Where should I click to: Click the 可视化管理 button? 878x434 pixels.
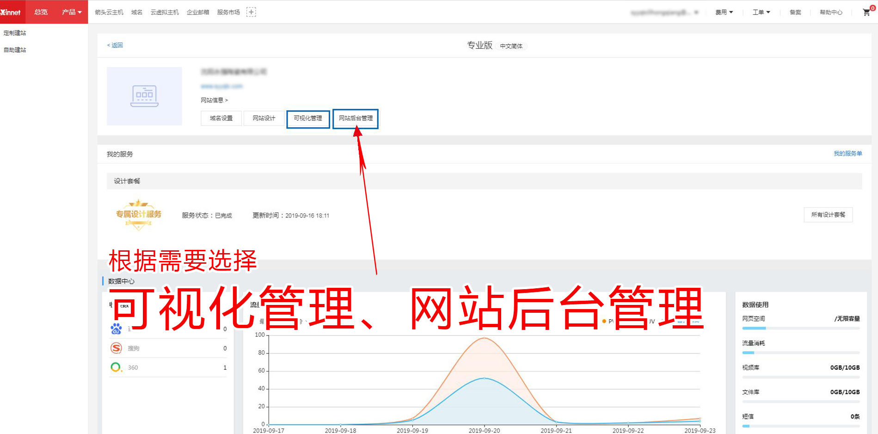308,118
